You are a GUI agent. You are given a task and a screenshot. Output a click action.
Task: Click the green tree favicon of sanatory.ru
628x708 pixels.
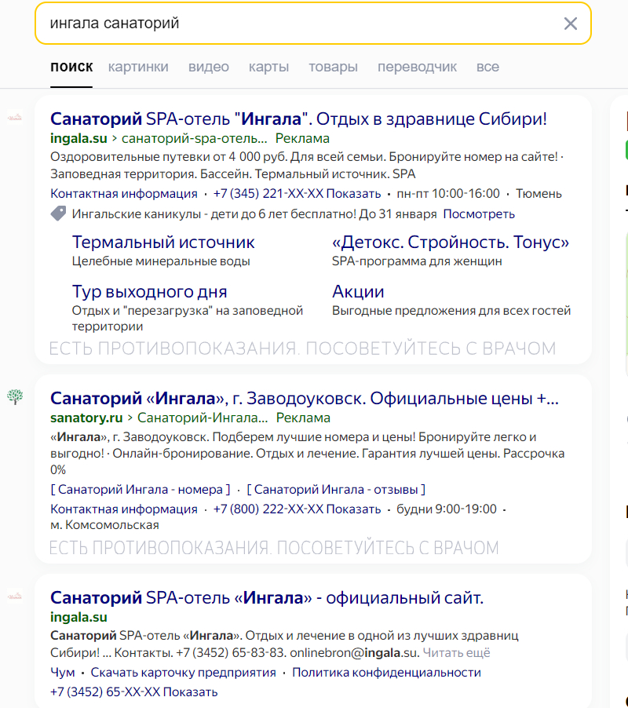(15, 396)
